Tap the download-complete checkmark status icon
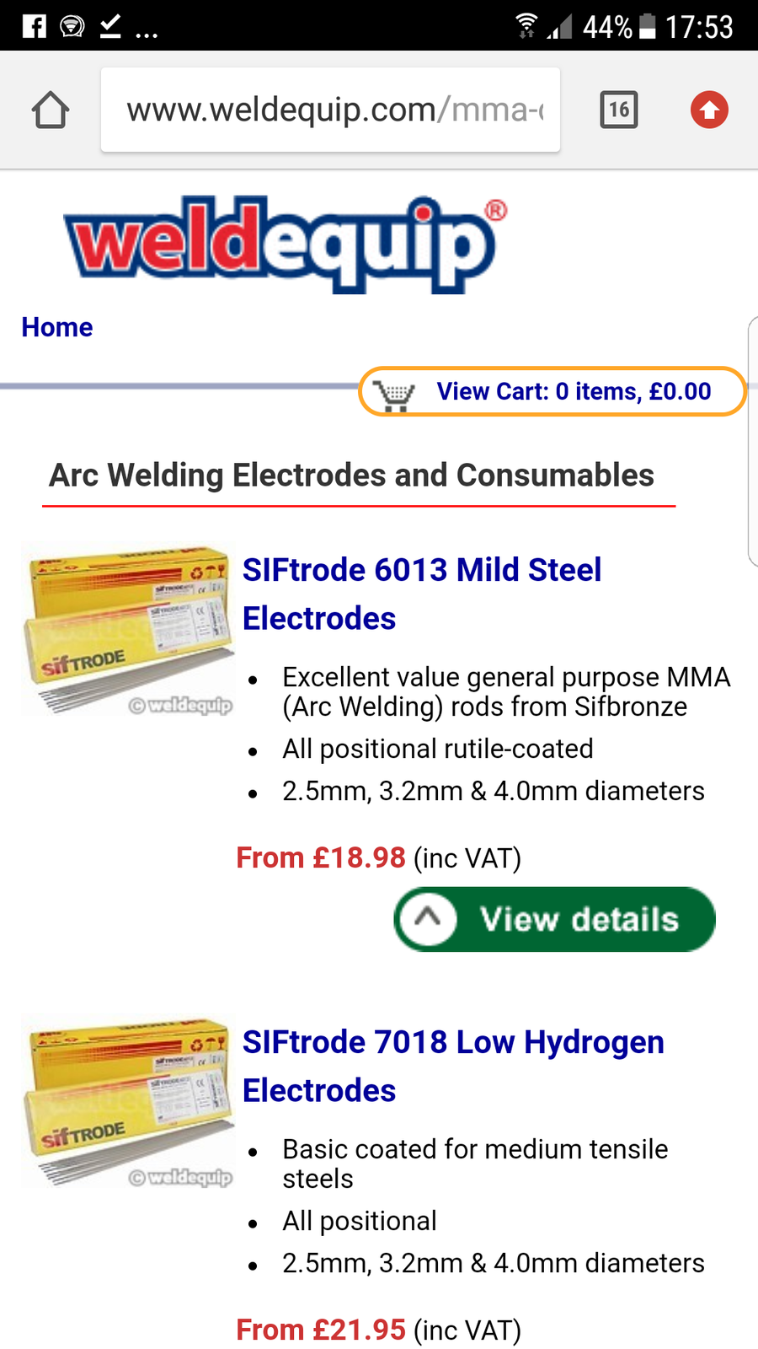The width and height of the screenshot is (758, 1349). (110, 26)
